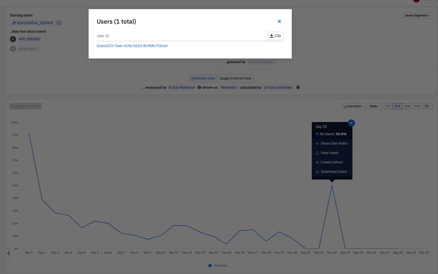This screenshot has width=438, height=274.
Task: Open N-Day Retention measurement dropdown
Action: click(x=182, y=87)
